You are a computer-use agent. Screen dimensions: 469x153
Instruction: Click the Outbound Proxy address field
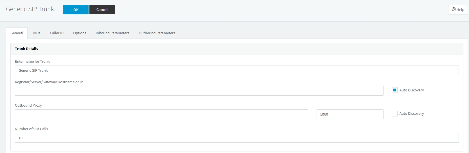point(161,114)
